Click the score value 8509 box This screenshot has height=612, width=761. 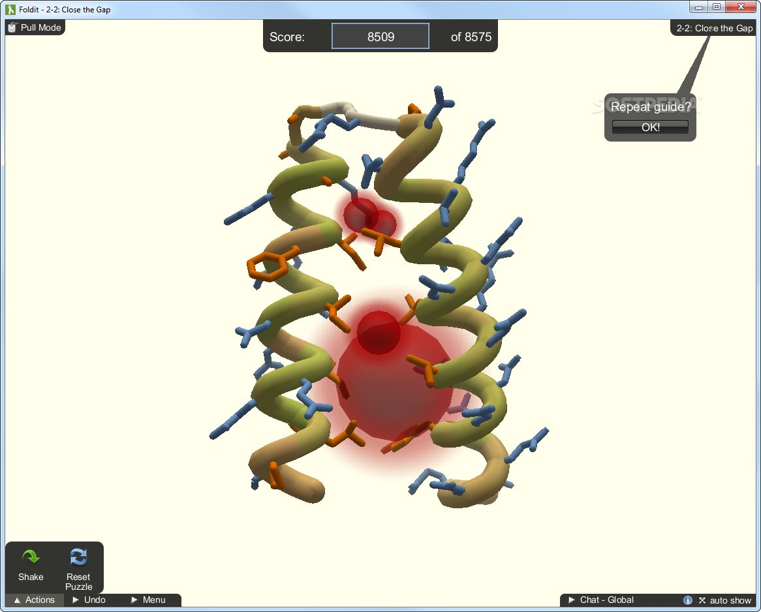click(x=380, y=37)
